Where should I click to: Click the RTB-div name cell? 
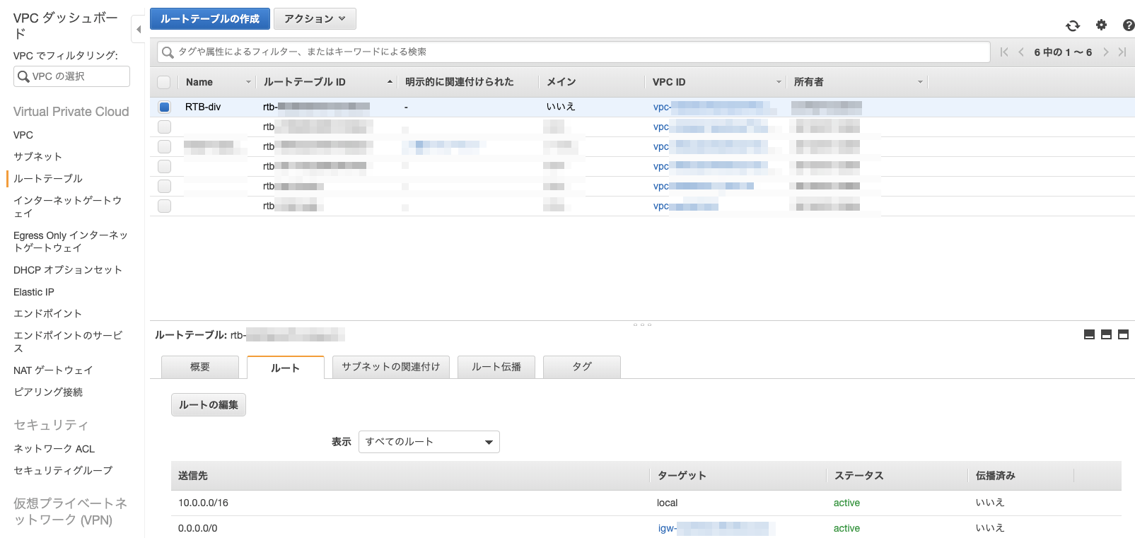pyautogui.click(x=203, y=107)
